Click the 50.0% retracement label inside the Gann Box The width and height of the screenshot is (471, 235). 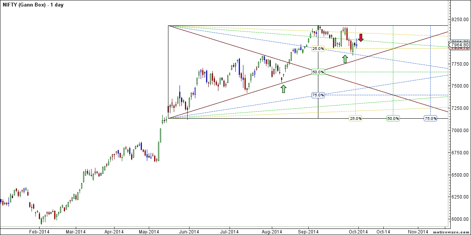point(318,72)
